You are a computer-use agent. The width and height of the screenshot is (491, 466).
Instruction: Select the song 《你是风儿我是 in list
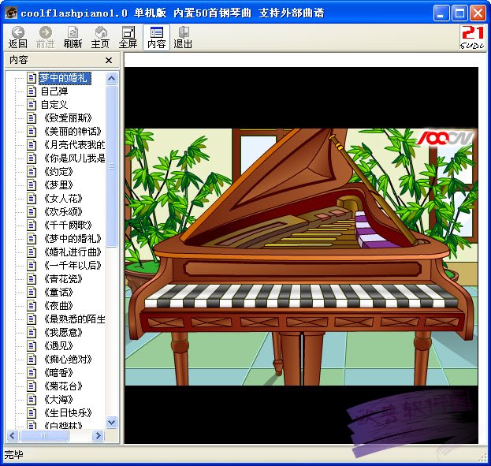(x=74, y=158)
